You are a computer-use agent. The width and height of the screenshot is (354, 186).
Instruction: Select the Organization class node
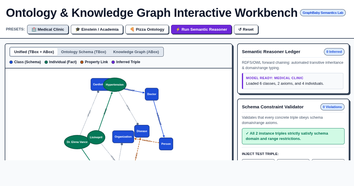pyautogui.click(x=123, y=137)
